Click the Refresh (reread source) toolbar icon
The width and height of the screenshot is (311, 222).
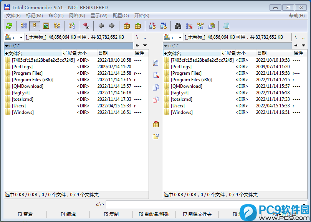click(9, 26)
